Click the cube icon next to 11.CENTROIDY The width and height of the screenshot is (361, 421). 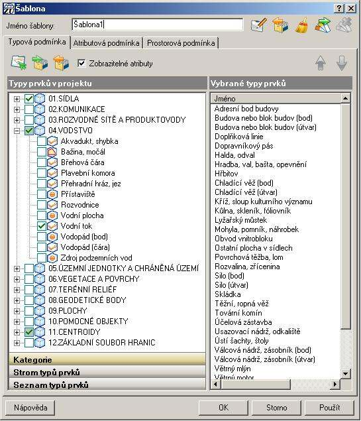click(40, 332)
